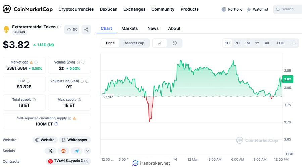Open the X social link

[50, 151]
